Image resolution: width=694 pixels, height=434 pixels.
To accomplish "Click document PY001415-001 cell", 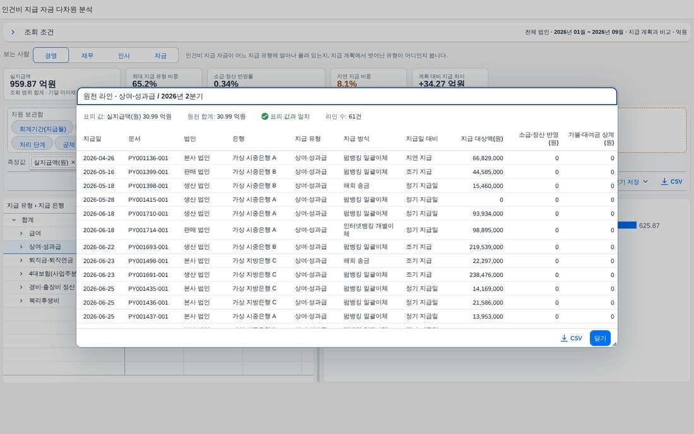I will [x=148, y=199].
